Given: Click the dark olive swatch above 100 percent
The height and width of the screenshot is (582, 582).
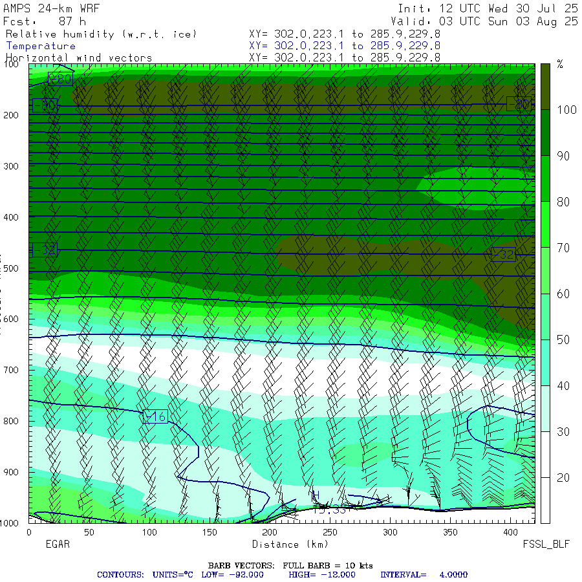Looking at the screenshot, I should 545,87.
